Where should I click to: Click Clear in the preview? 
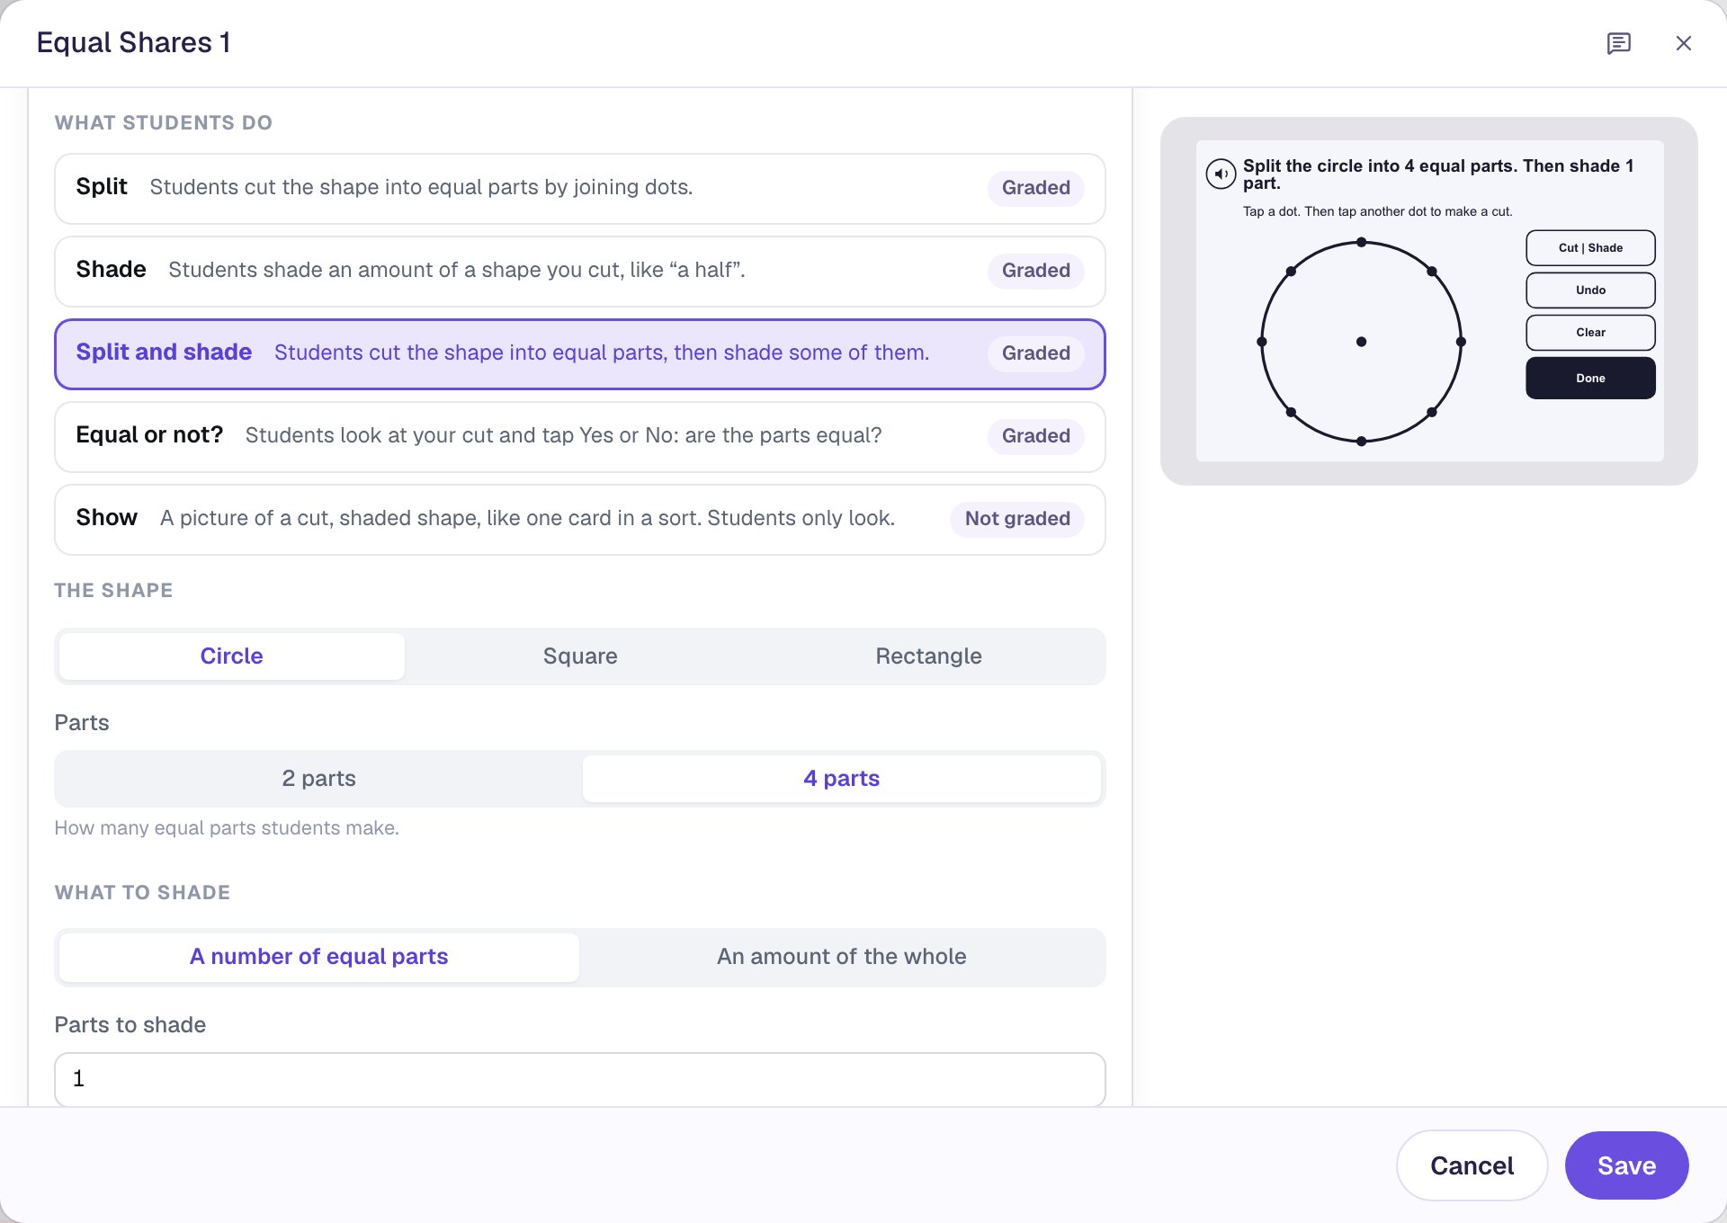click(x=1590, y=333)
